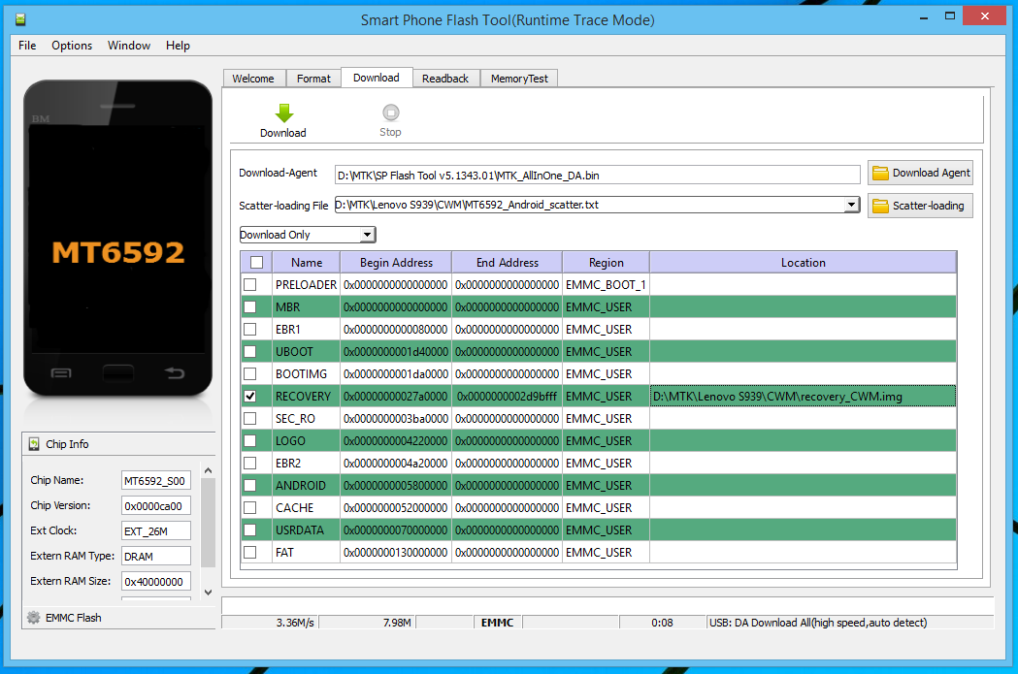1018x674 pixels.
Task: Check the FAT row checkbox
Action: (250, 553)
